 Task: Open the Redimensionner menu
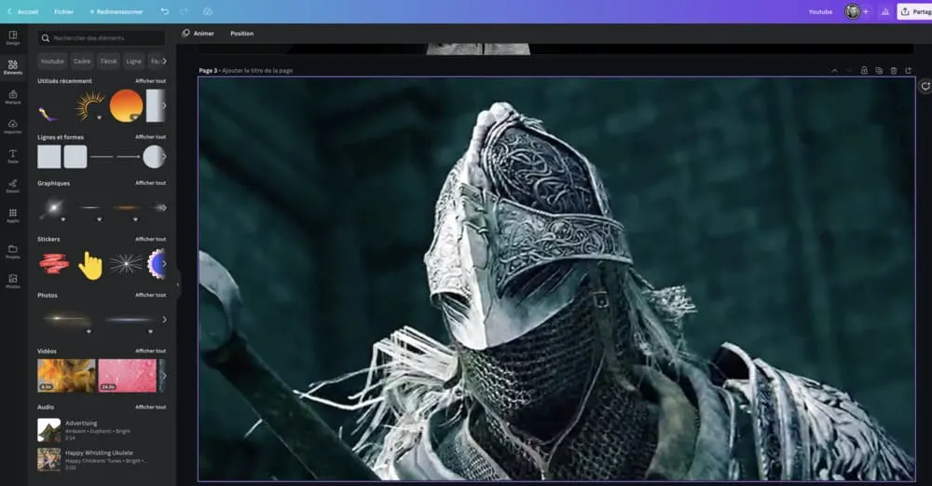tap(116, 11)
